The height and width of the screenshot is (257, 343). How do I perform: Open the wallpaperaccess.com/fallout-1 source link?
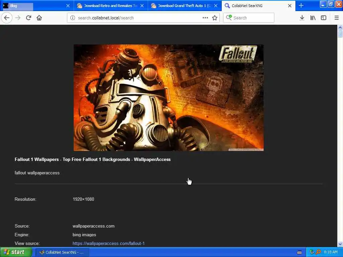click(x=109, y=243)
